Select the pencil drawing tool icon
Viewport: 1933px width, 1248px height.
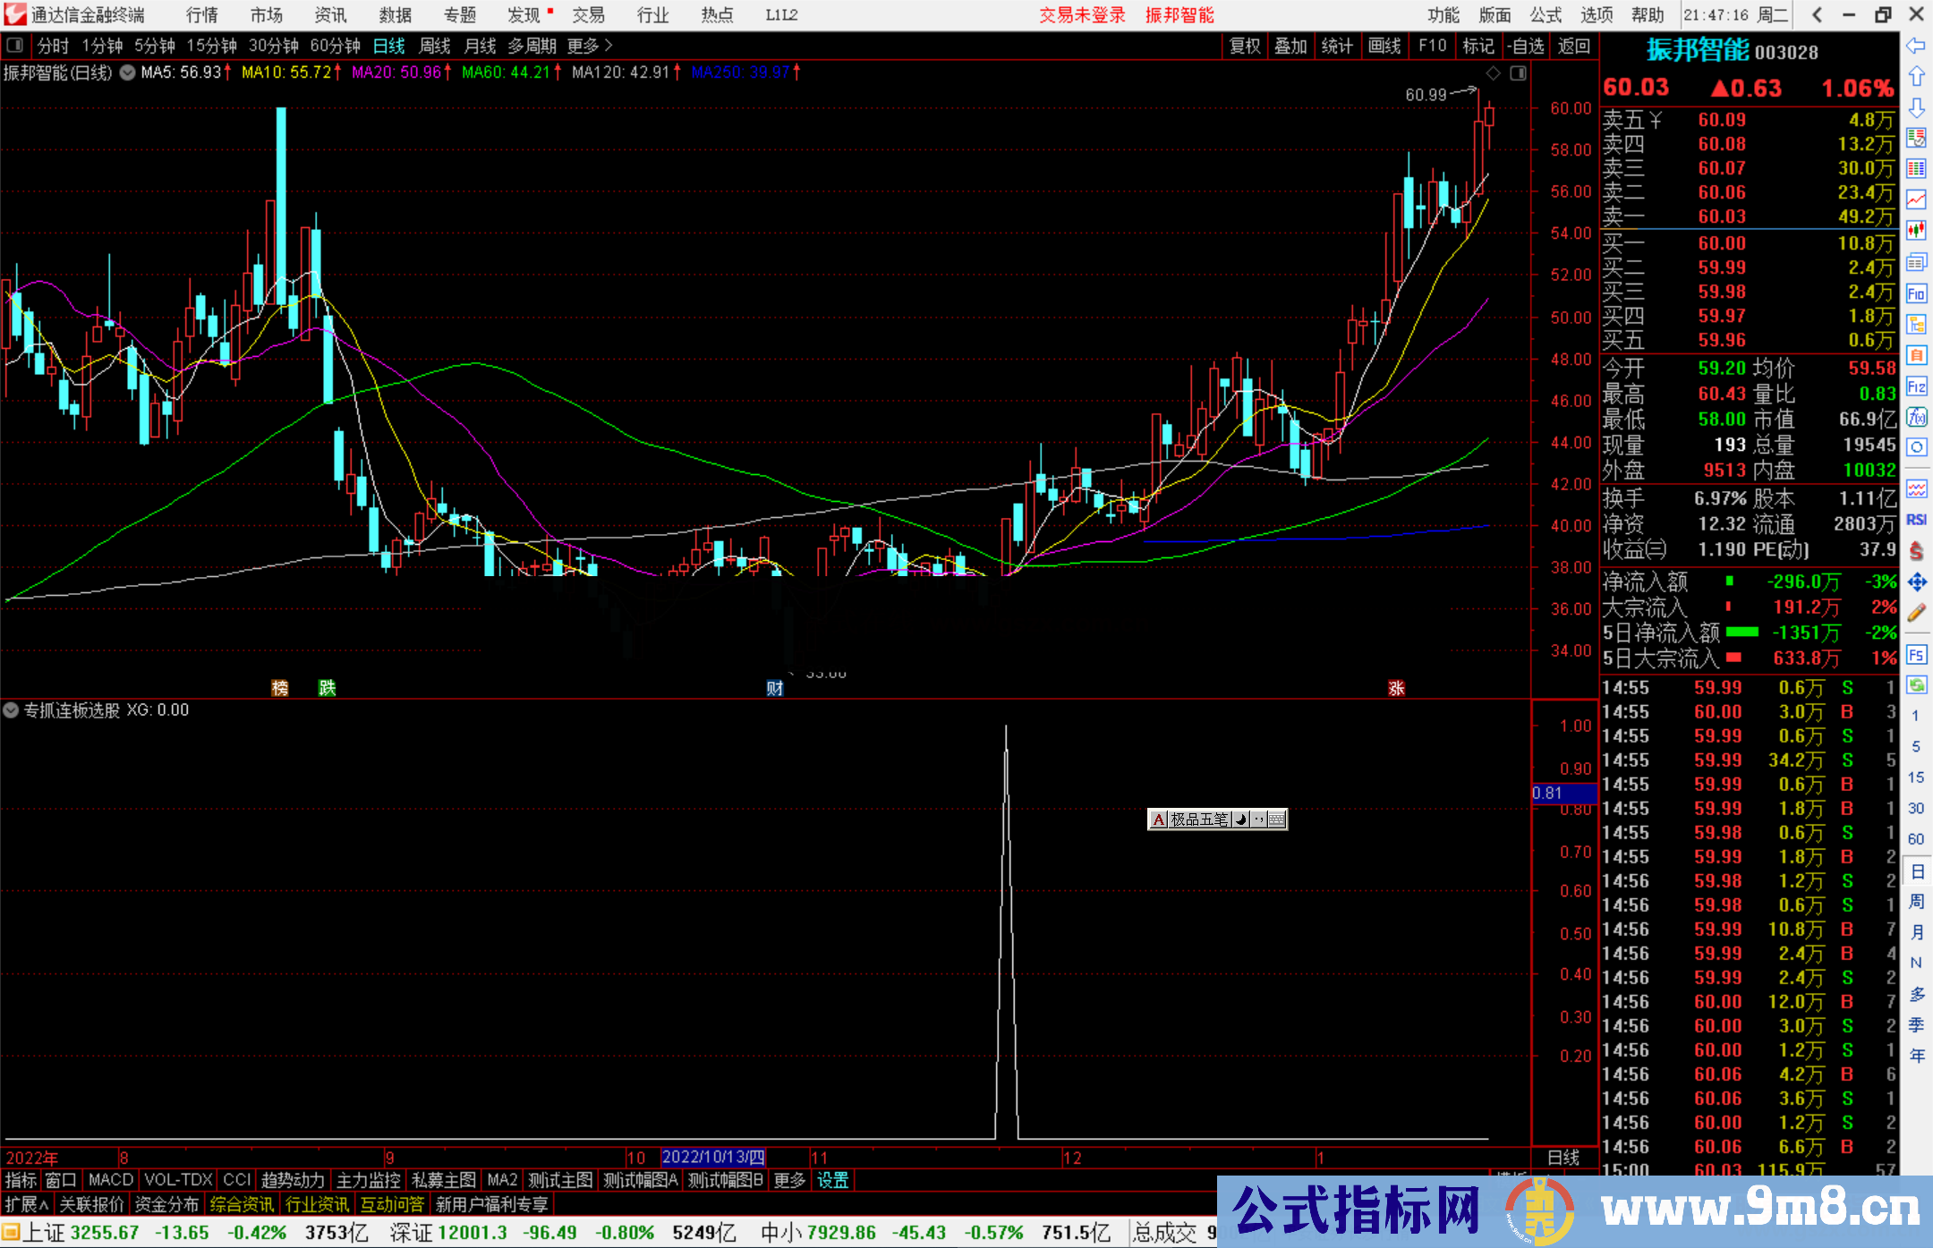[1916, 614]
